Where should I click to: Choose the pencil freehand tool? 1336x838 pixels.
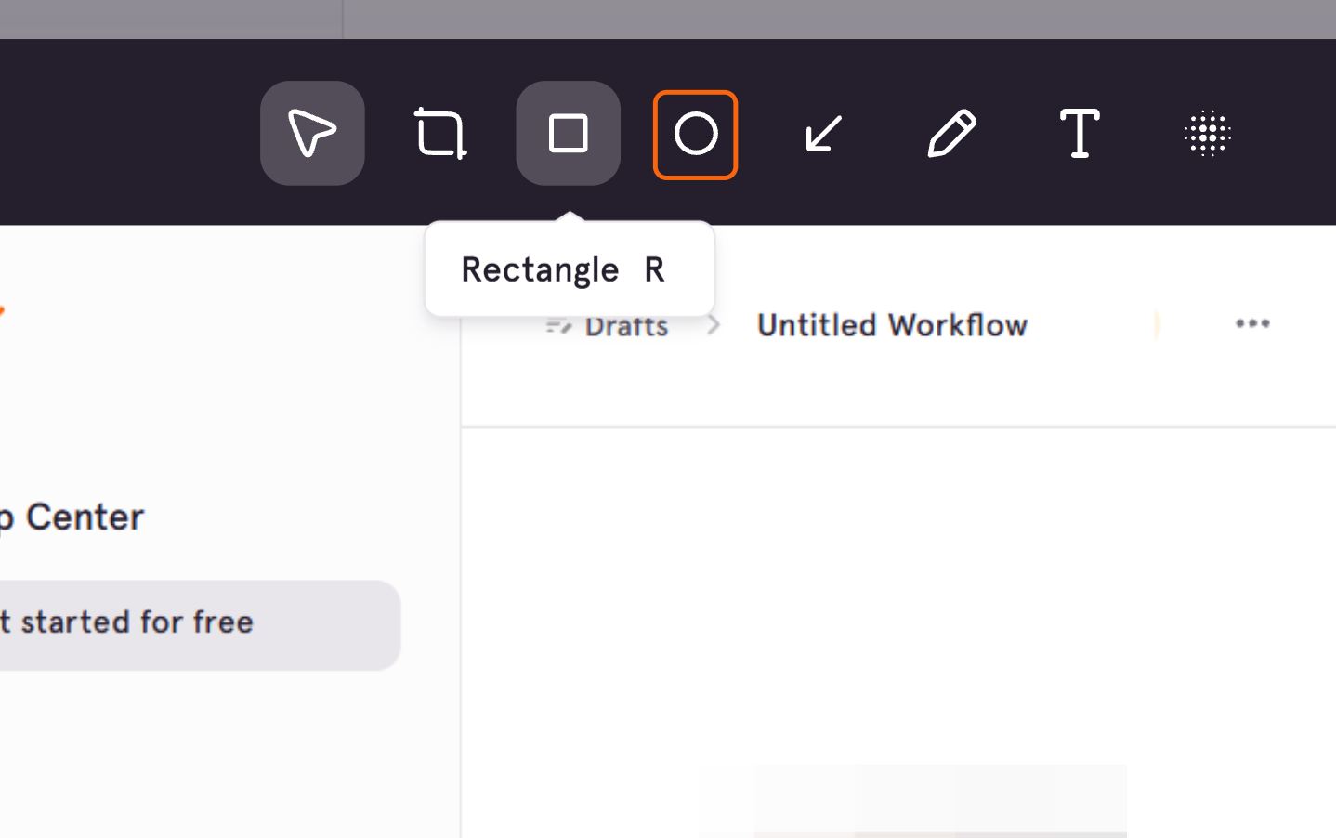click(951, 133)
